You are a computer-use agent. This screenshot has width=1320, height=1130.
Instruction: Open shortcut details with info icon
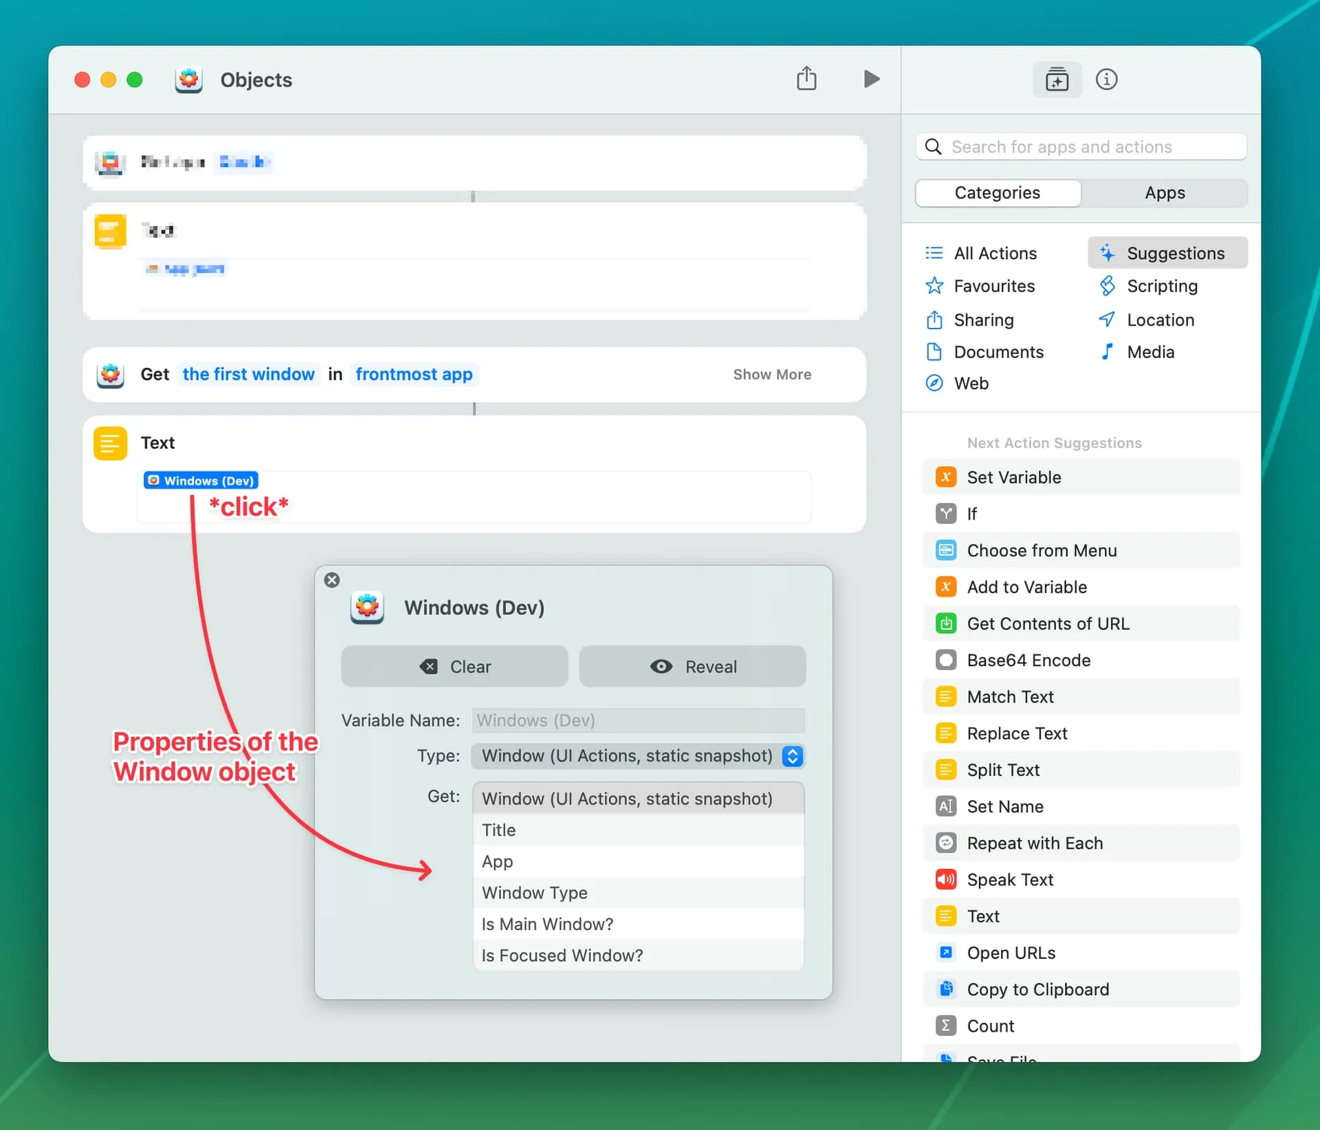point(1106,79)
